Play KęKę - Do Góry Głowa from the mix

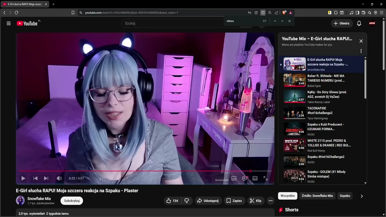click(321, 97)
